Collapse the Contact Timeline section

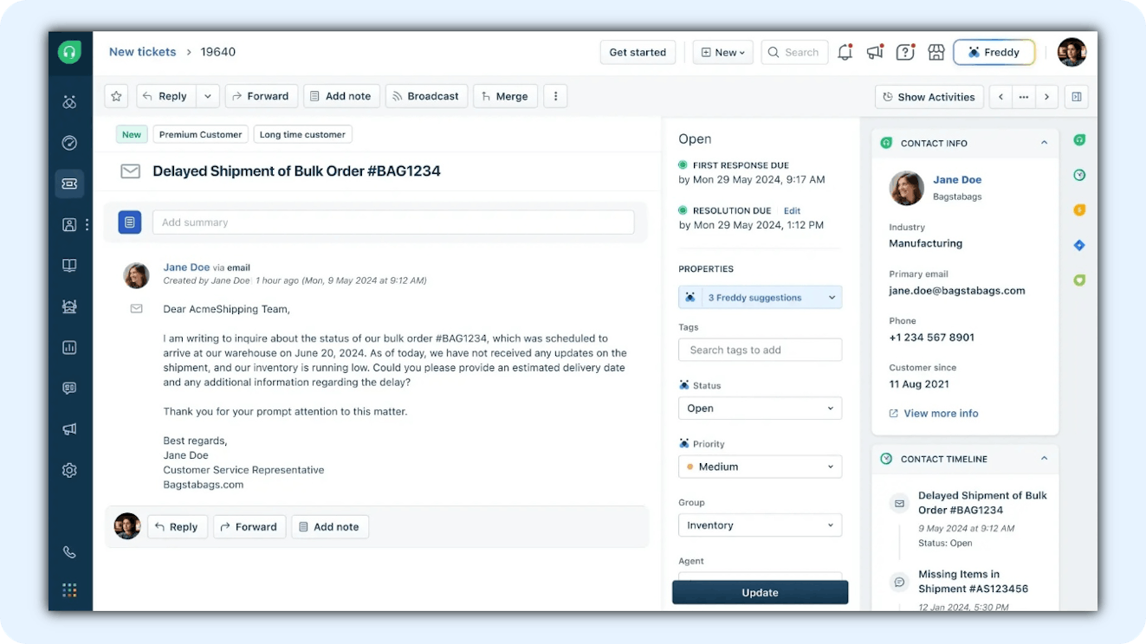[1044, 459]
